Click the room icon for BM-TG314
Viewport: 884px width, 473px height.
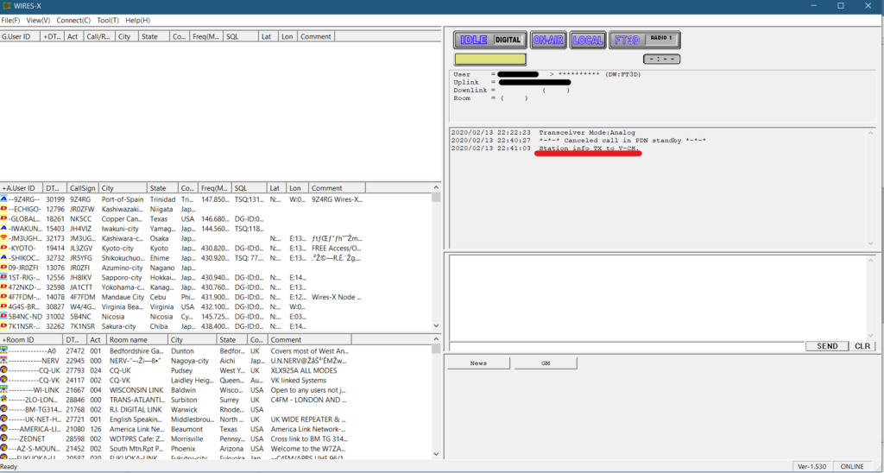tap(4, 409)
